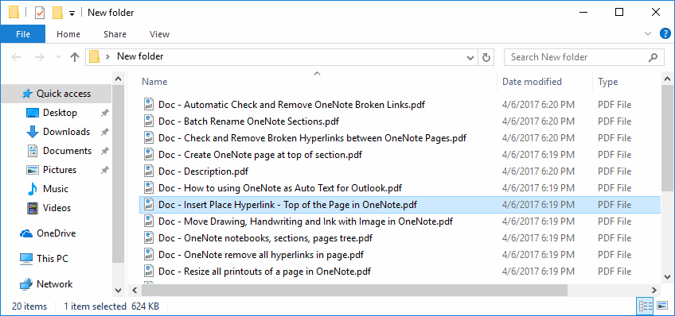Viewport: 675px width, 316px height.
Task: Click the Properties icon in quick access toolbar
Action: [x=40, y=13]
